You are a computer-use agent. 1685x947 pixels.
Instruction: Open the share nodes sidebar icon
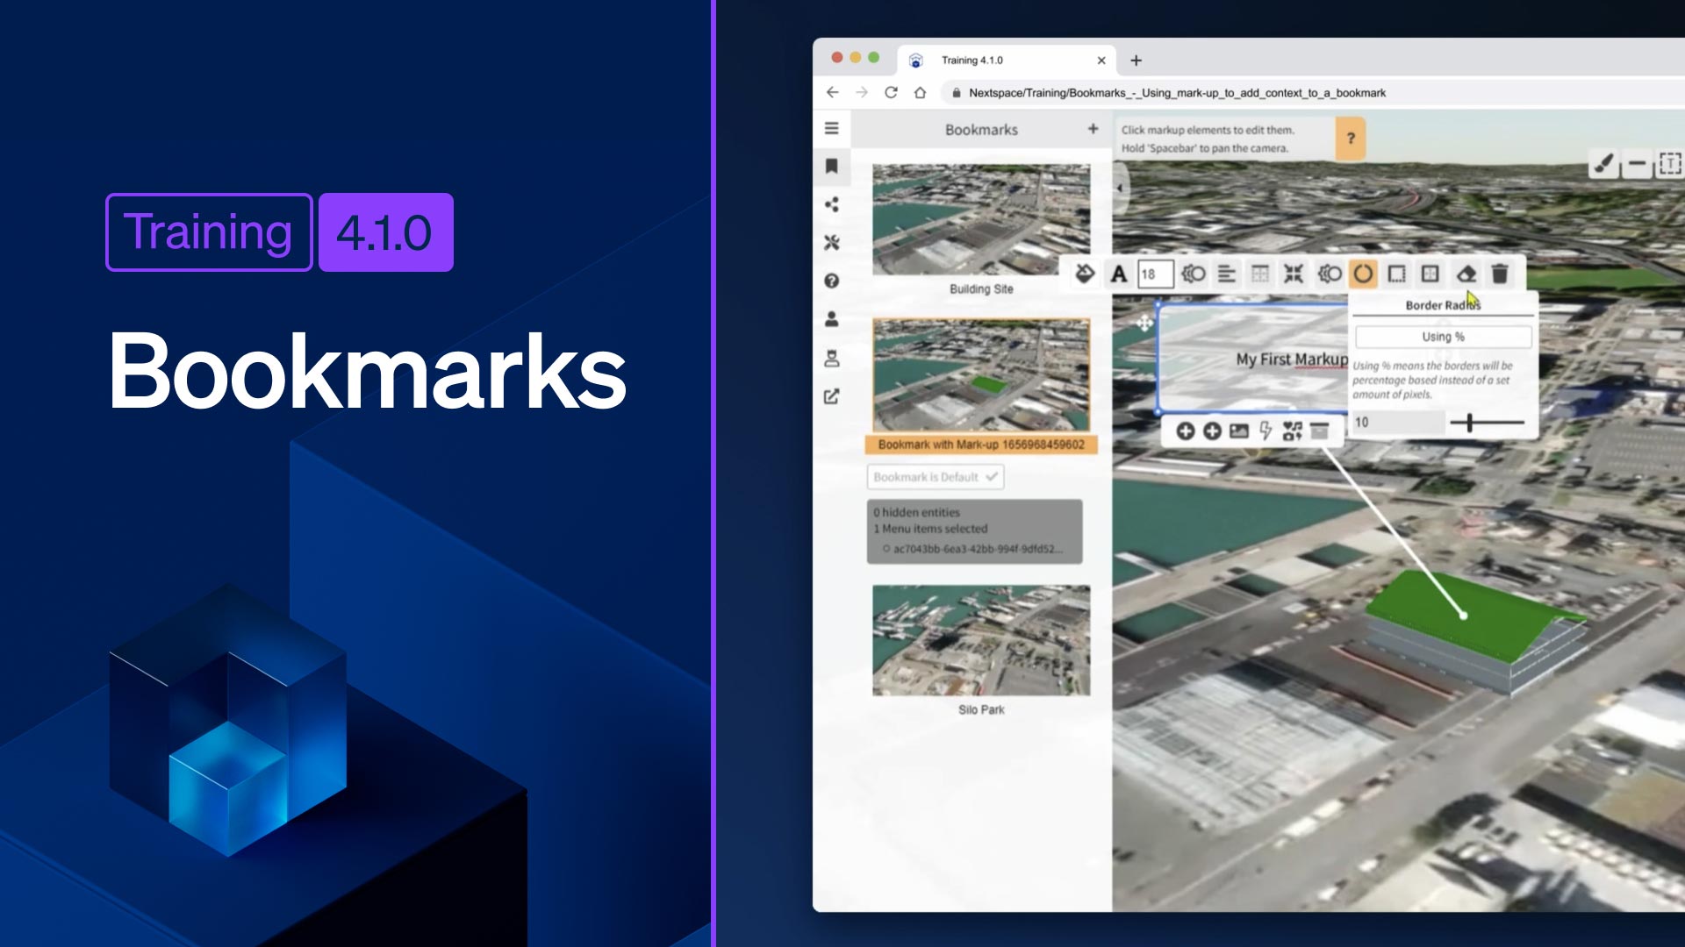coord(832,204)
